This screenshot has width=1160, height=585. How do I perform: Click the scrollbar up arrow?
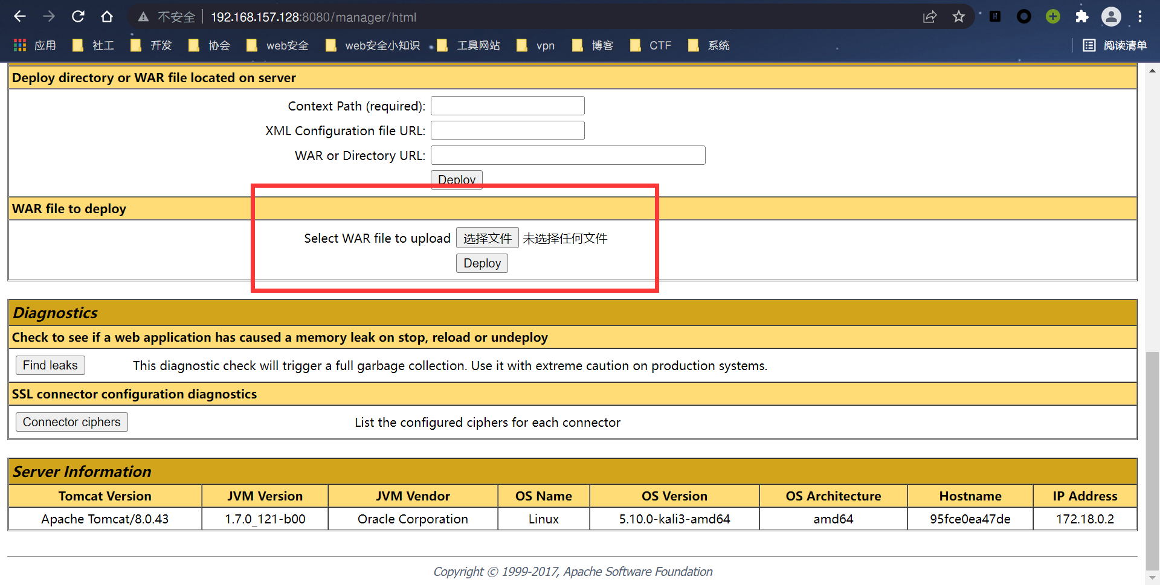point(1152,71)
